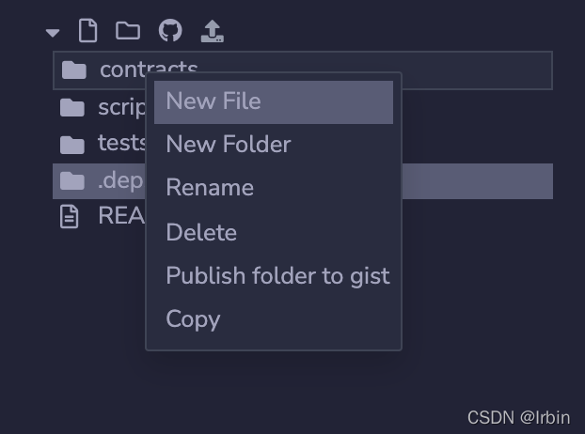Image resolution: width=585 pixels, height=434 pixels.
Task: Click the folder icon beside contracts
Action: (x=73, y=70)
